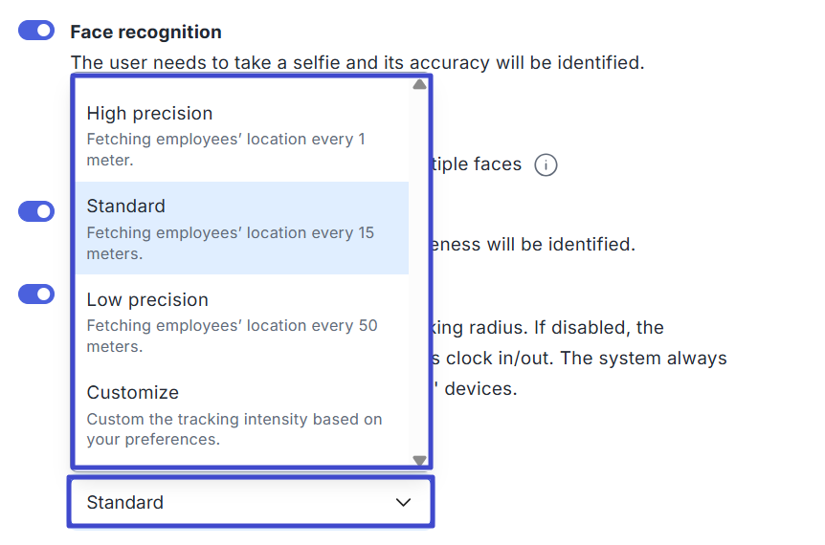Click the dropdown list's scroll up arrow

(419, 84)
